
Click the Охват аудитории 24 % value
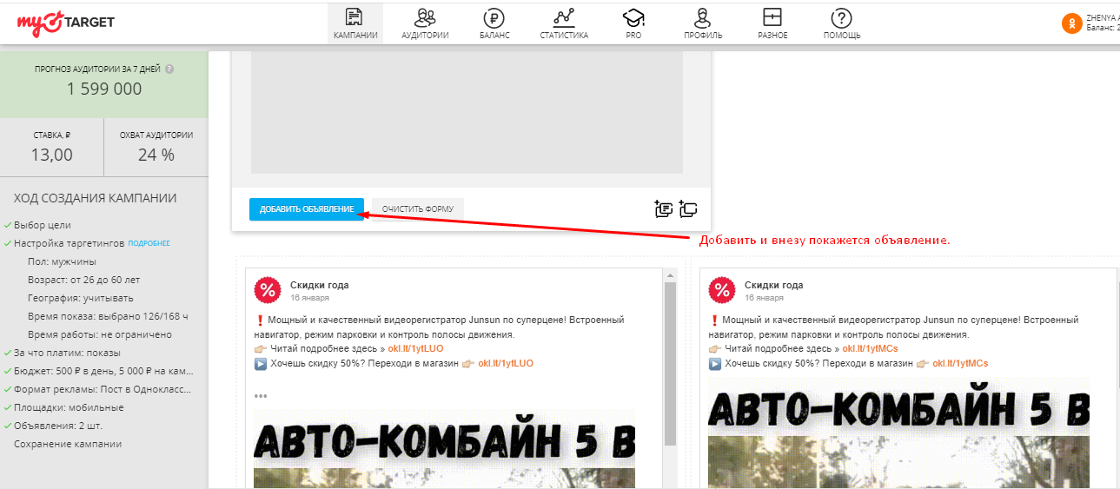pyautogui.click(x=156, y=155)
